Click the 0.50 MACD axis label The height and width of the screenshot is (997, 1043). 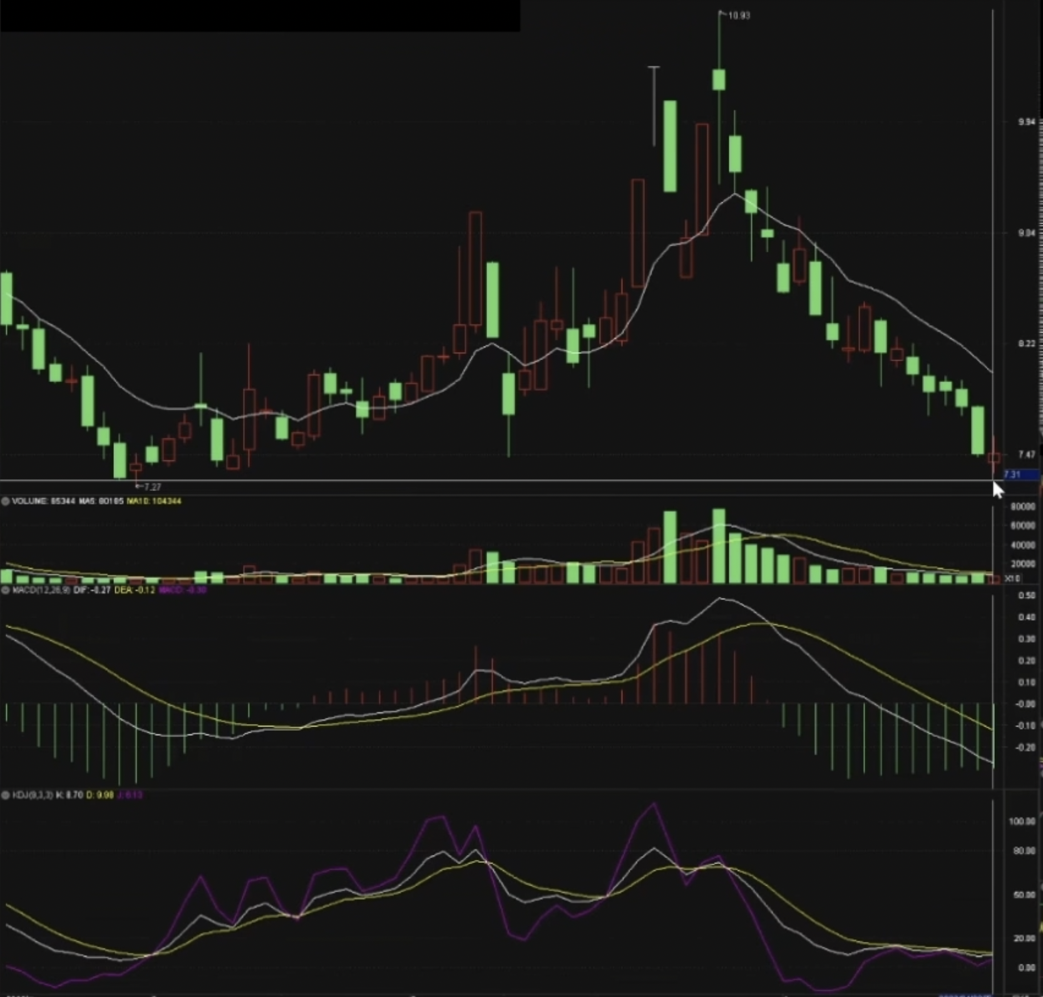[x=1027, y=596]
